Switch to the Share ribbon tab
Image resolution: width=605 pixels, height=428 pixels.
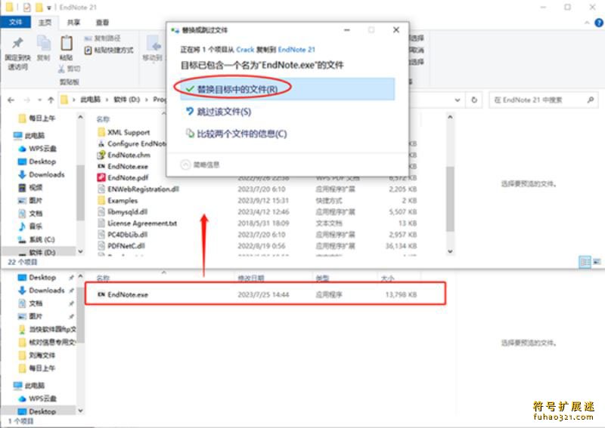coord(73,23)
